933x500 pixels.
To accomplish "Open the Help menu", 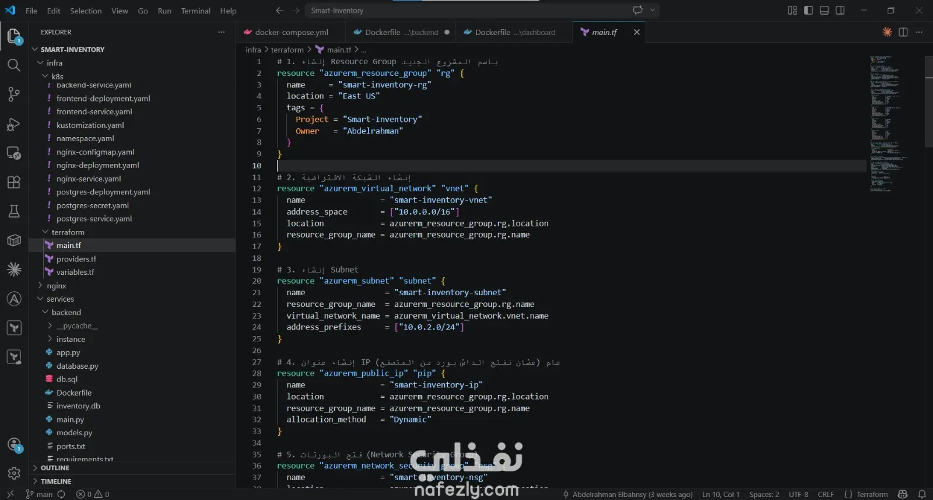I will click(228, 11).
